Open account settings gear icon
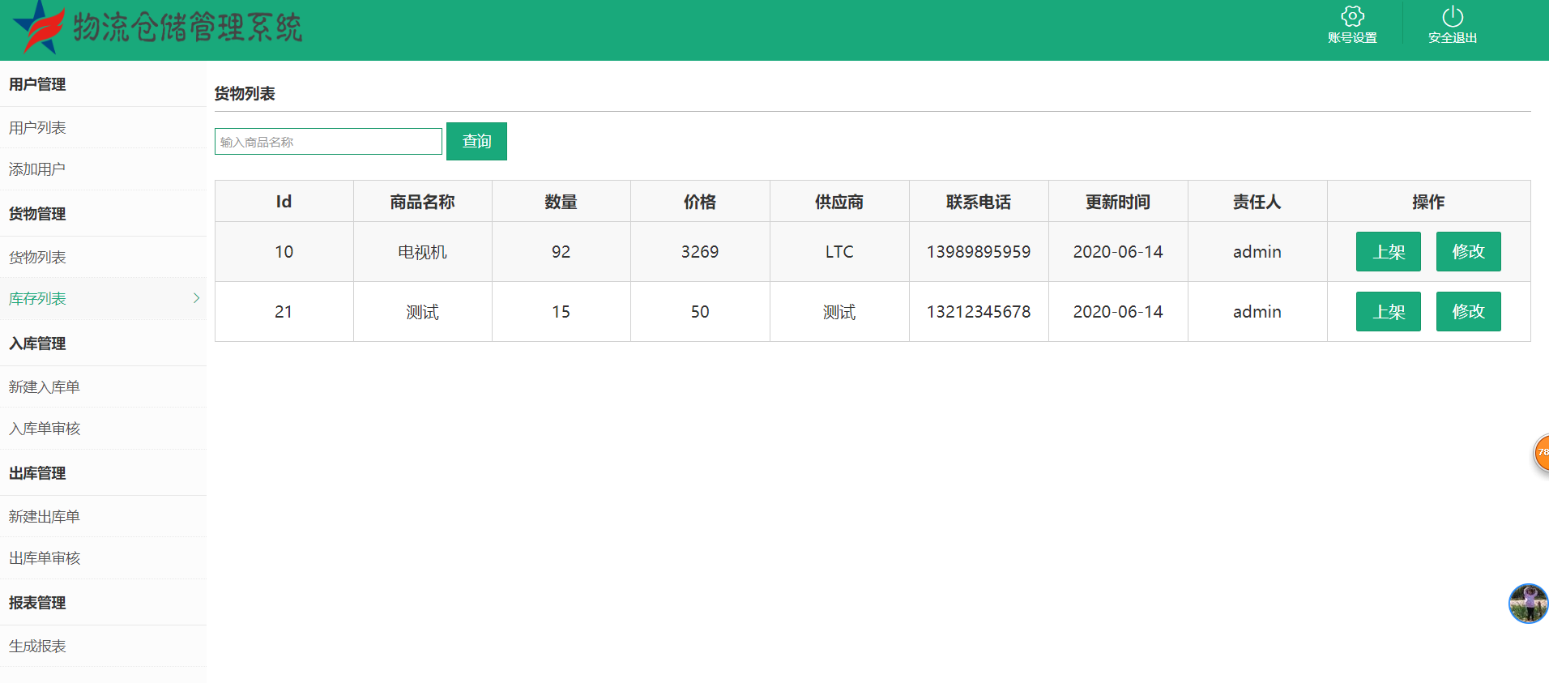Viewport: 1549px width, 683px height. (1352, 16)
